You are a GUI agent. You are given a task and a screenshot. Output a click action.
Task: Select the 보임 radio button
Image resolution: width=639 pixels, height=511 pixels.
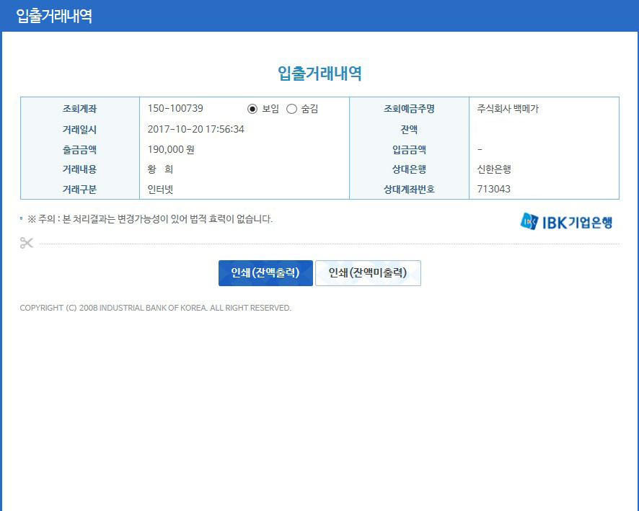252,109
